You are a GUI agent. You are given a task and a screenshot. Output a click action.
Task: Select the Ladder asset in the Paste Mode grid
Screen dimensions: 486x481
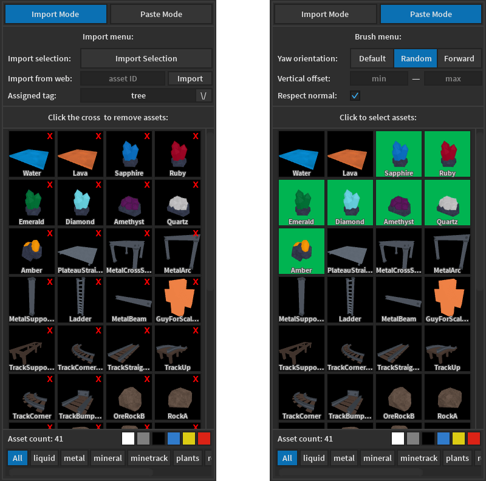coord(350,299)
